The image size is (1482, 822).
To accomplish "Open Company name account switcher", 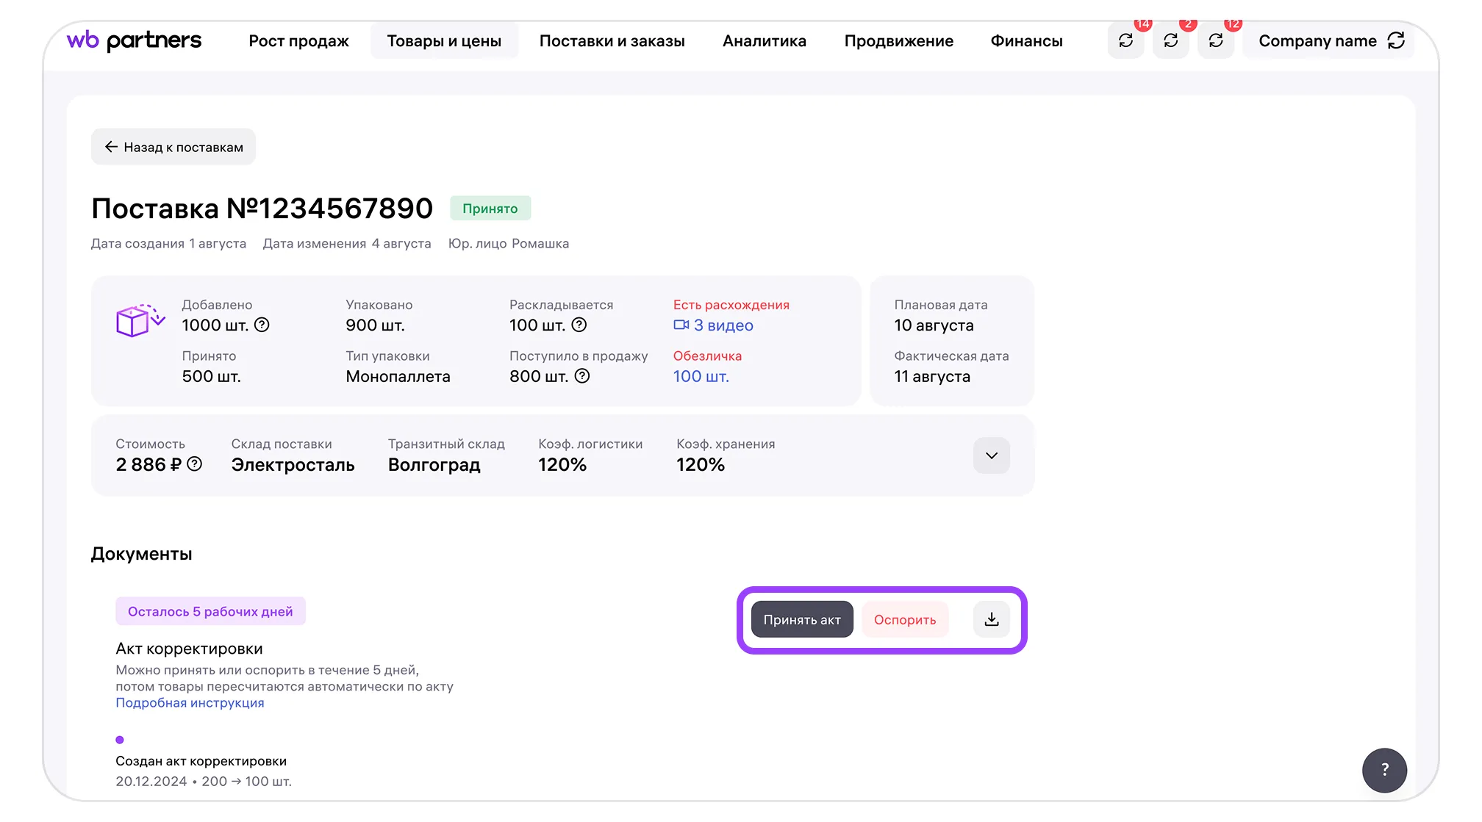I will [x=1329, y=41].
